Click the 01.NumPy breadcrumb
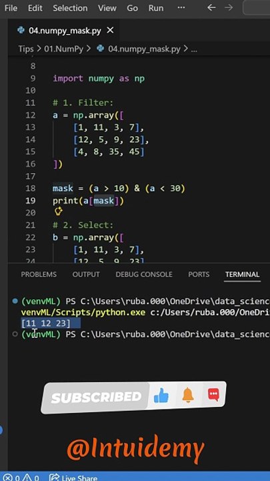The width and height of the screenshot is (270, 481). click(64, 49)
